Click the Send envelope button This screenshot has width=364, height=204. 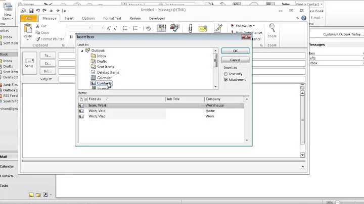click(x=29, y=63)
